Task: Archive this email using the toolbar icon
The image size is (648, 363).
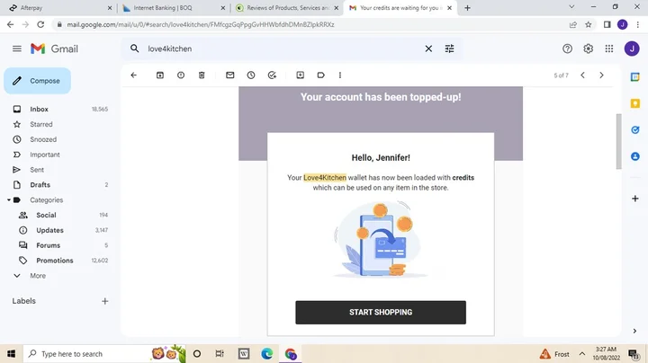Action: coord(160,75)
